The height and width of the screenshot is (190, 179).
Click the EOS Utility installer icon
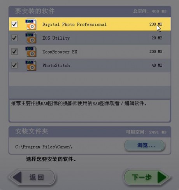(31, 38)
